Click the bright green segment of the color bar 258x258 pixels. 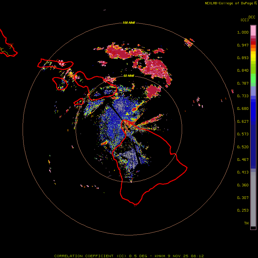coord(253,78)
